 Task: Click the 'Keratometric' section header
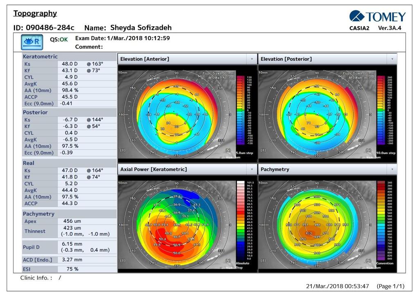coord(40,56)
